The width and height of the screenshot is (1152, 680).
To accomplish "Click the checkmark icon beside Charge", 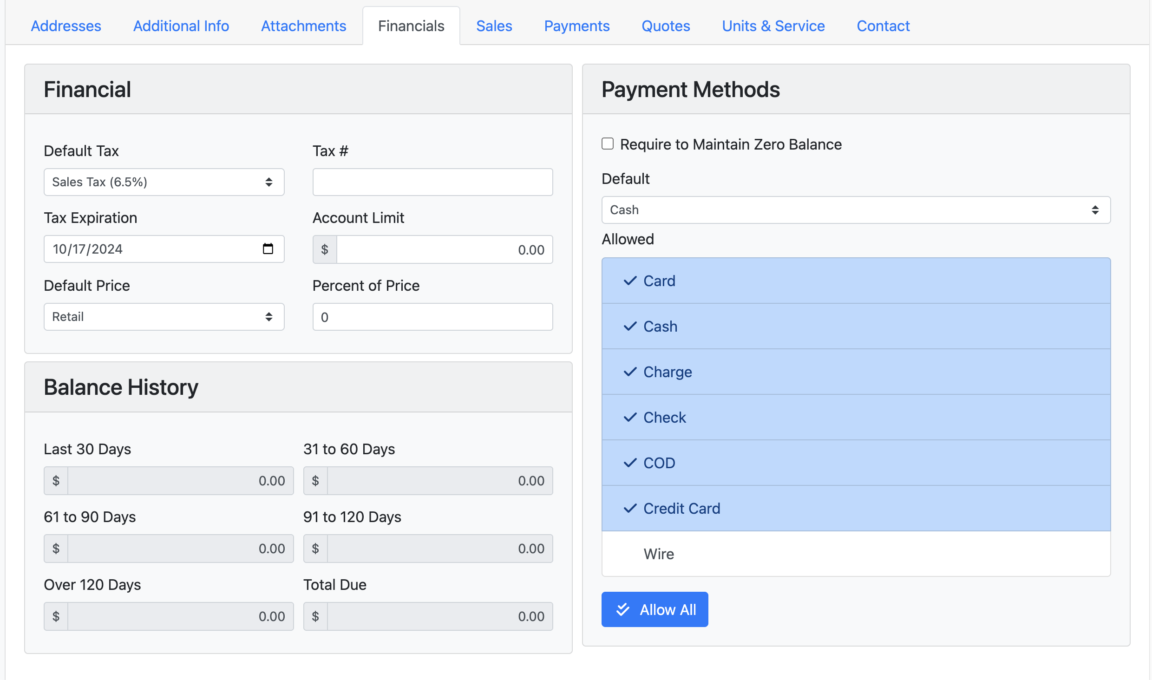I will (x=630, y=372).
